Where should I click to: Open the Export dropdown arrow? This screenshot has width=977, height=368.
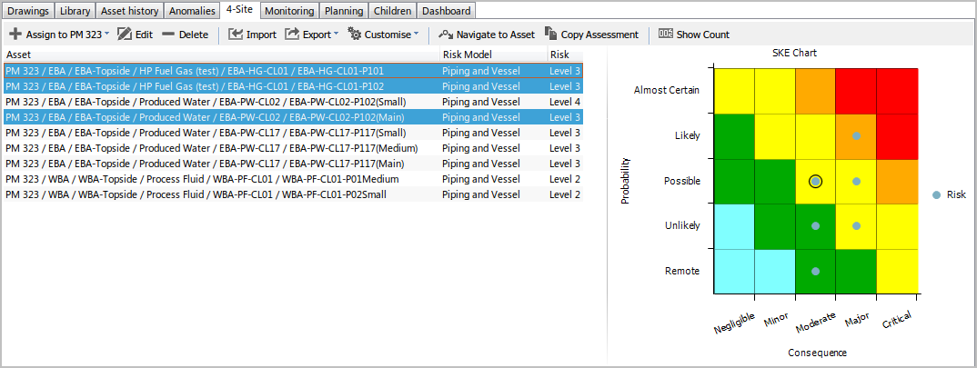[x=337, y=35]
